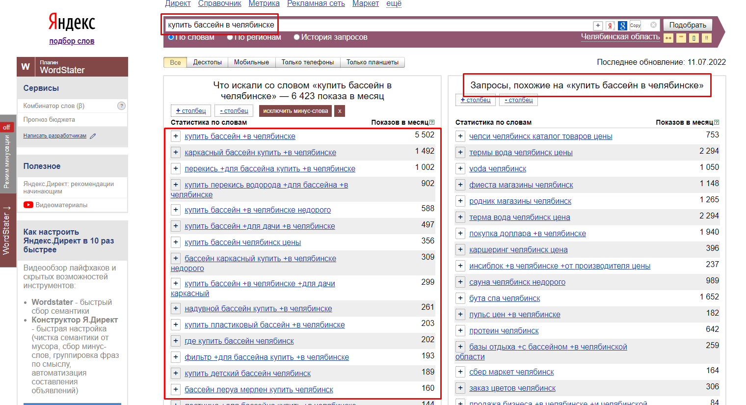Click - столбец in the left results panel
Image resolution: width=746 pixels, height=405 pixels.
coord(234,111)
